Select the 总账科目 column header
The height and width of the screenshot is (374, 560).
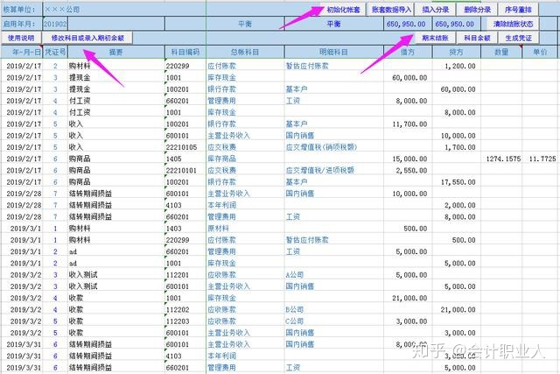pyautogui.click(x=245, y=53)
